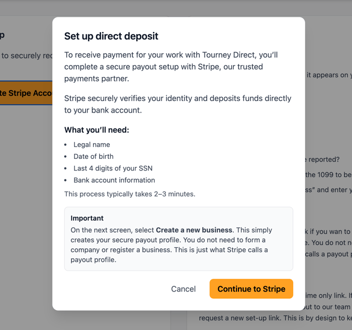The image size is (352, 330).
Task: Click the bold "Create a new business" text
Action: 194,230
